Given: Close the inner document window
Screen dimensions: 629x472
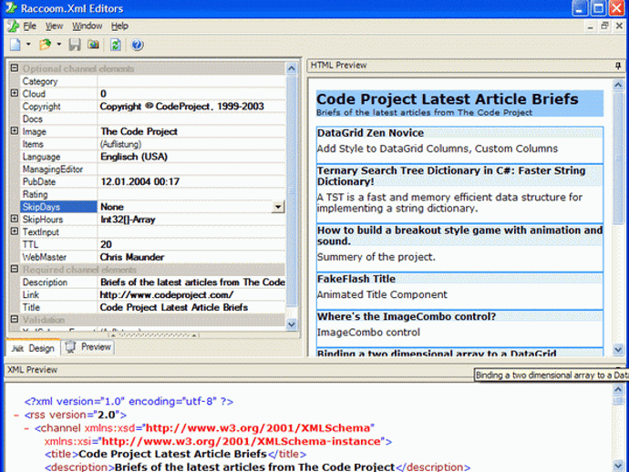Looking at the screenshot, I should coord(619,26).
